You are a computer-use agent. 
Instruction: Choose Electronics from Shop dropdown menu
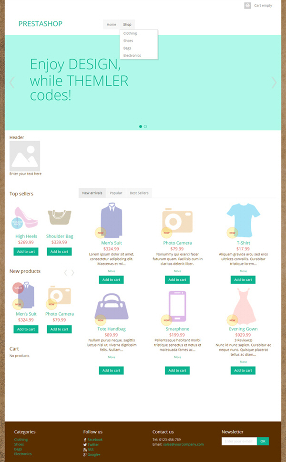click(x=132, y=55)
